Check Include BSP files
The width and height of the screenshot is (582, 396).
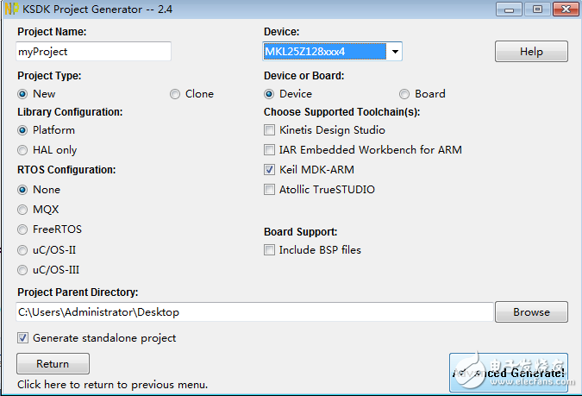tap(270, 250)
